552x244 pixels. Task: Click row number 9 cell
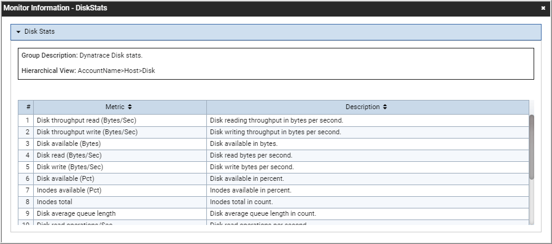pyautogui.click(x=26, y=213)
